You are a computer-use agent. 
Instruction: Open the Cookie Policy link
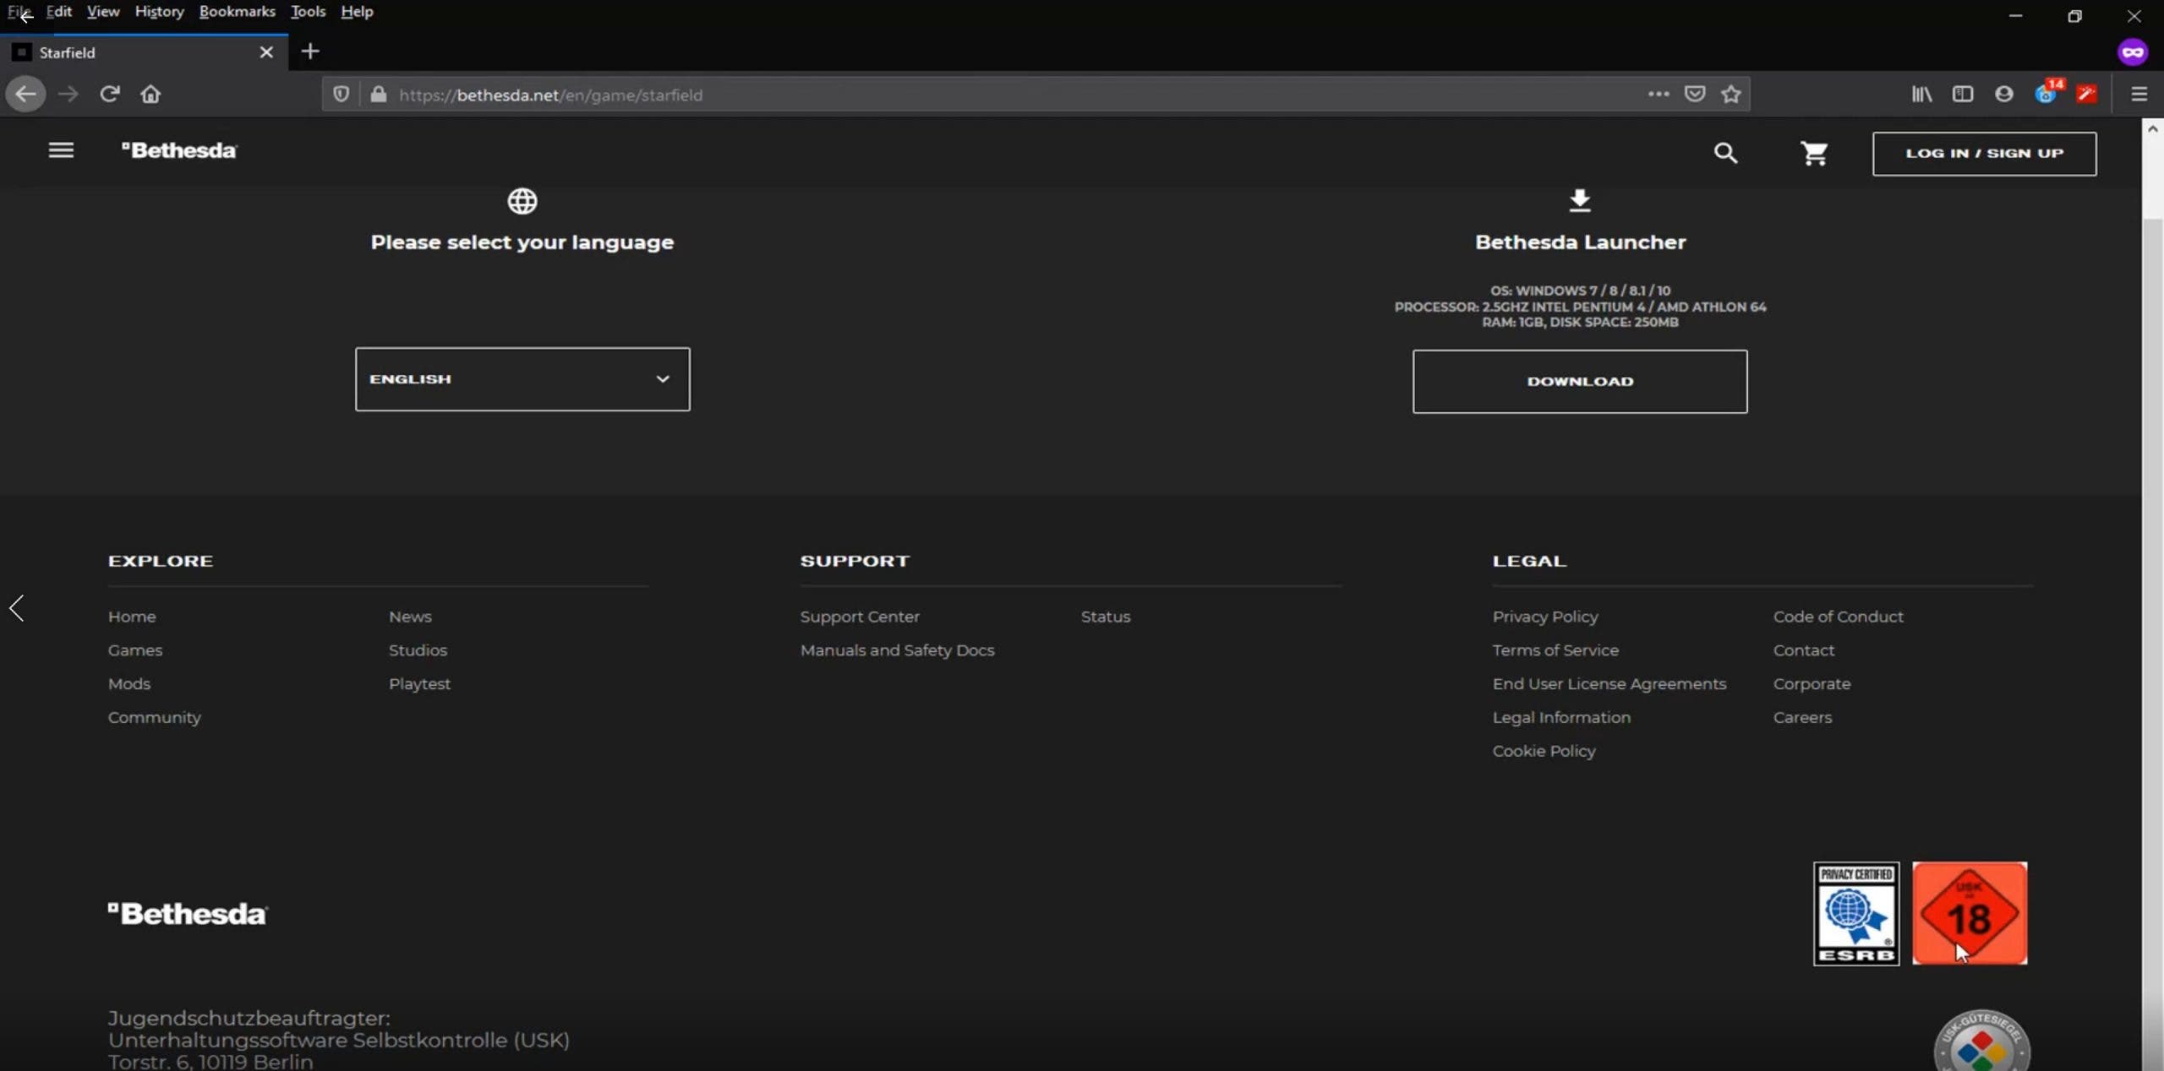point(1544,751)
